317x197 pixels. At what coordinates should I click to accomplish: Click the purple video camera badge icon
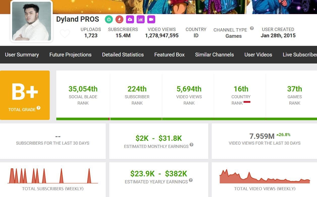click(151, 19)
